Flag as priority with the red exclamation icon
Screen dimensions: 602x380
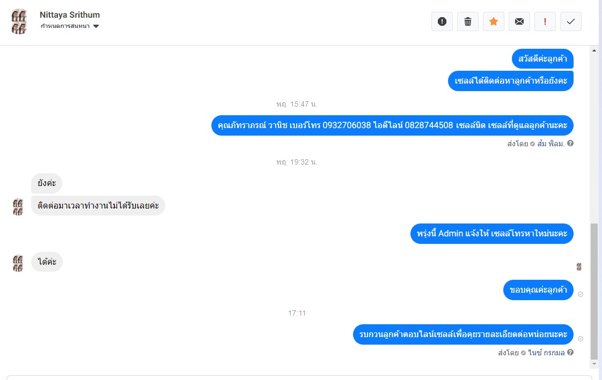click(545, 21)
